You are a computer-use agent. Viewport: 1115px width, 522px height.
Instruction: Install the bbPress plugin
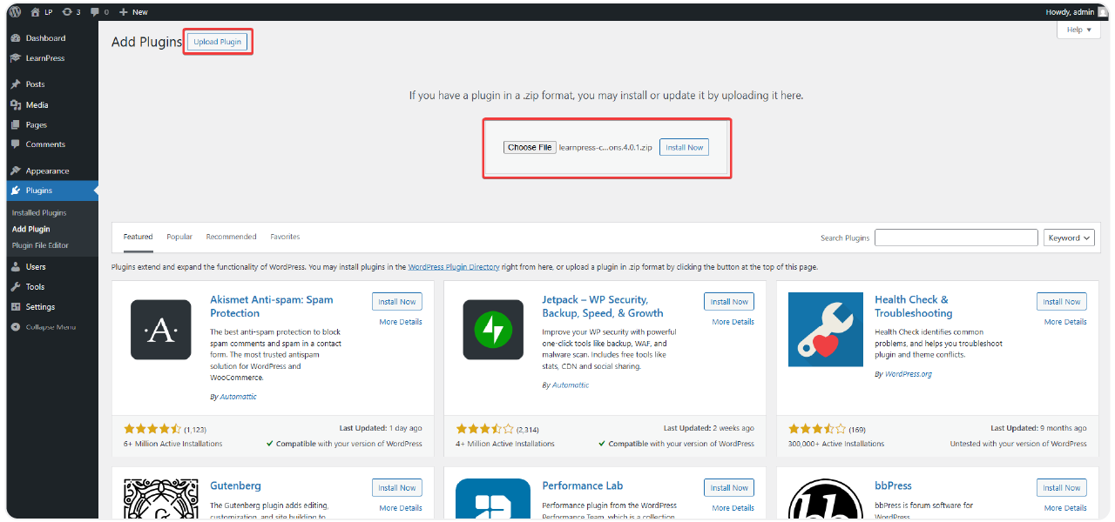point(1062,488)
